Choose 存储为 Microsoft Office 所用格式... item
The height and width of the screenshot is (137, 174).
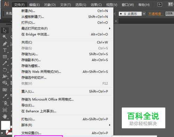63,100
